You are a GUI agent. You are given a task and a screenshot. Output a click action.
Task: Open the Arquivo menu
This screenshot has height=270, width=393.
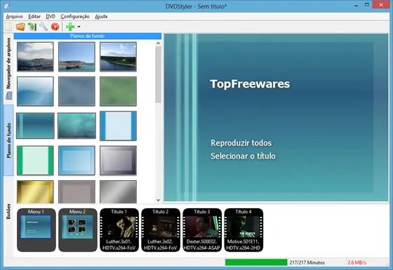click(14, 17)
